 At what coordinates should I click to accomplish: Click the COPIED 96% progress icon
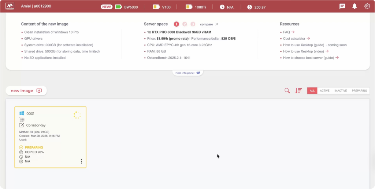click(x=21, y=152)
